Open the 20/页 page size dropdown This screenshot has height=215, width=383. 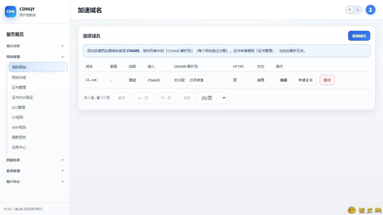click(211, 98)
